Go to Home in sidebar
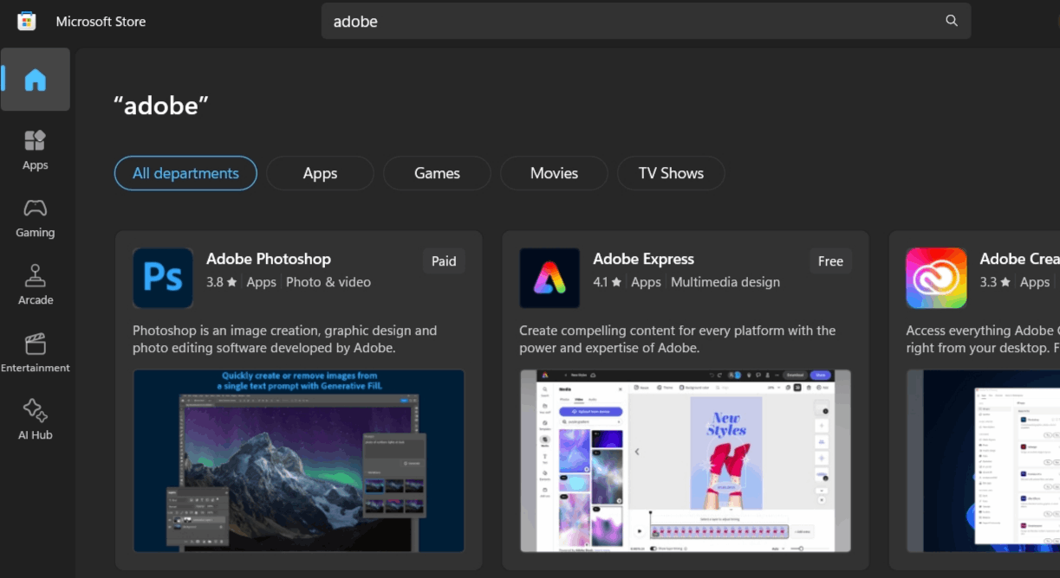This screenshot has height=578, width=1060. (x=36, y=80)
